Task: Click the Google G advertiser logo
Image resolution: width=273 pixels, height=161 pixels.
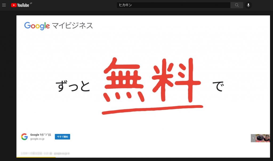Action: pyautogui.click(x=24, y=137)
